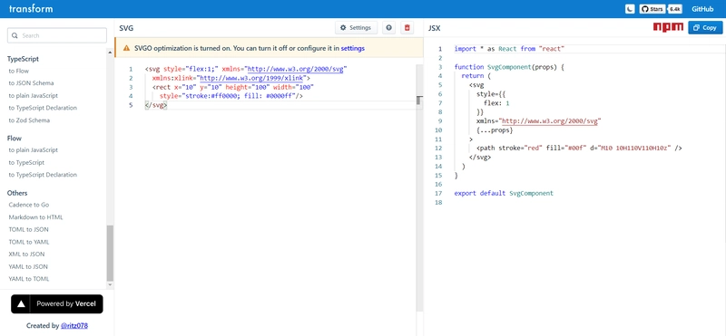
Task: Select Markdown to HTML
Action: point(35,217)
